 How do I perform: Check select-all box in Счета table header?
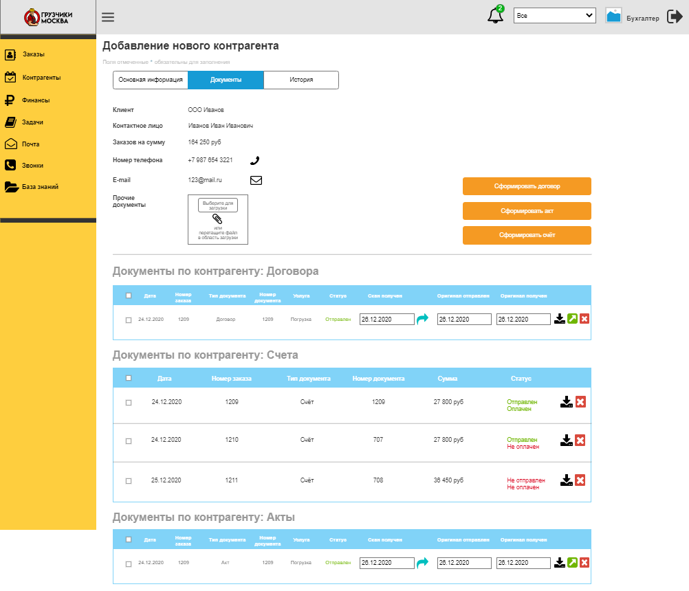pyautogui.click(x=129, y=378)
